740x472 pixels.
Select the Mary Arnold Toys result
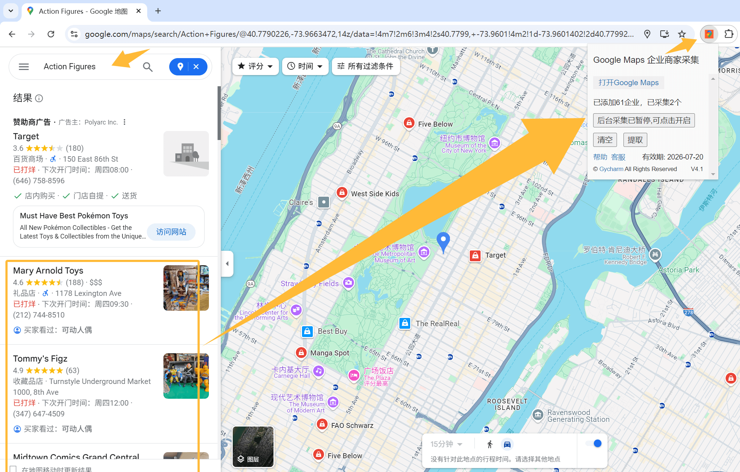point(108,300)
